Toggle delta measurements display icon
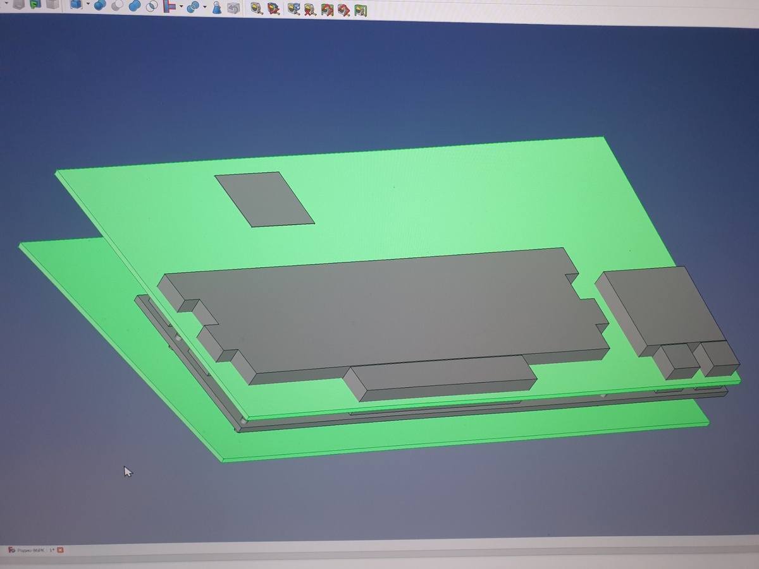 coord(361,11)
